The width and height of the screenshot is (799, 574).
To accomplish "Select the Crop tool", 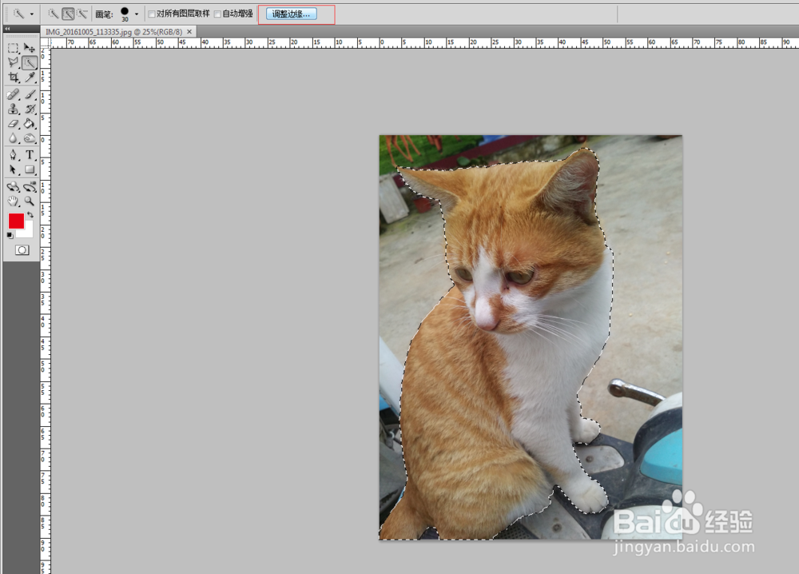I will (14, 78).
